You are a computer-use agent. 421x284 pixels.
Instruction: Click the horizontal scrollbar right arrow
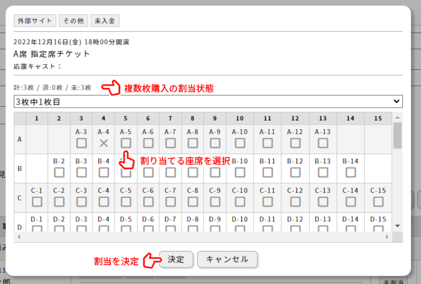387,237
